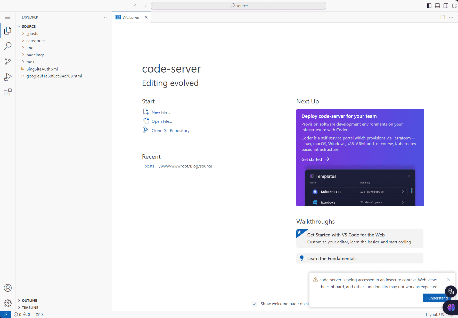Image resolution: width=458 pixels, height=318 pixels.
Task: Click the ports forwarded status item
Action: click(x=39, y=314)
